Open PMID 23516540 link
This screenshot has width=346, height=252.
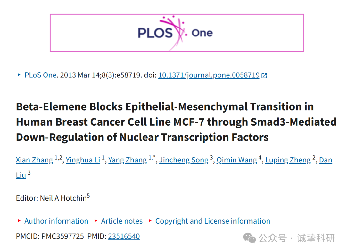click(x=124, y=236)
